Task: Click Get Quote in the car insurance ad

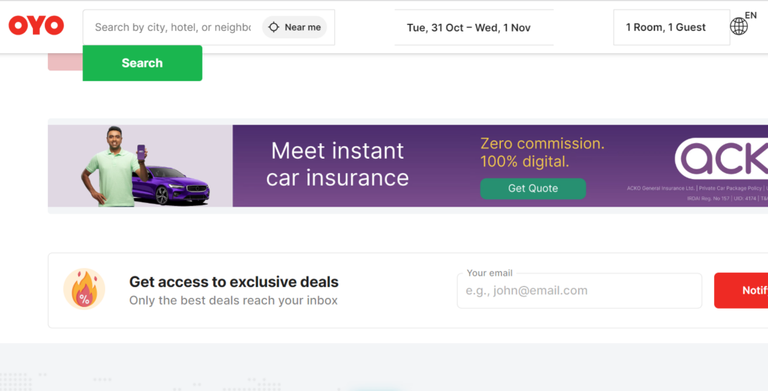Action: click(x=533, y=189)
